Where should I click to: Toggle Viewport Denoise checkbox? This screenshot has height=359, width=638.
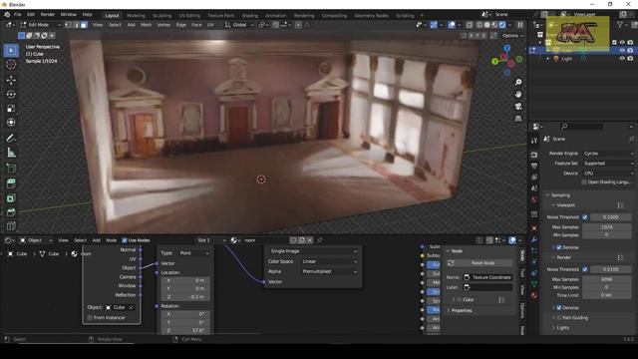[x=559, y=247]
